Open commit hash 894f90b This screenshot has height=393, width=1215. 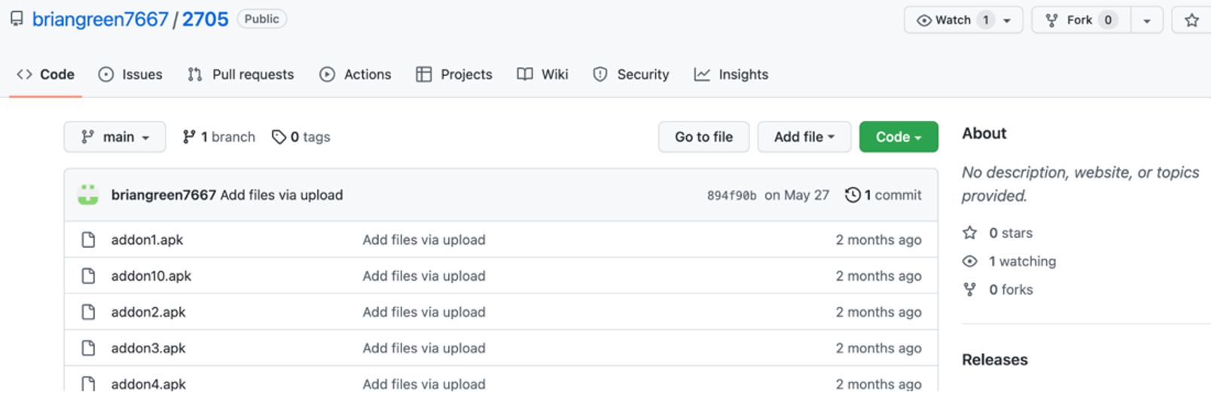click(x=731, y=196)
